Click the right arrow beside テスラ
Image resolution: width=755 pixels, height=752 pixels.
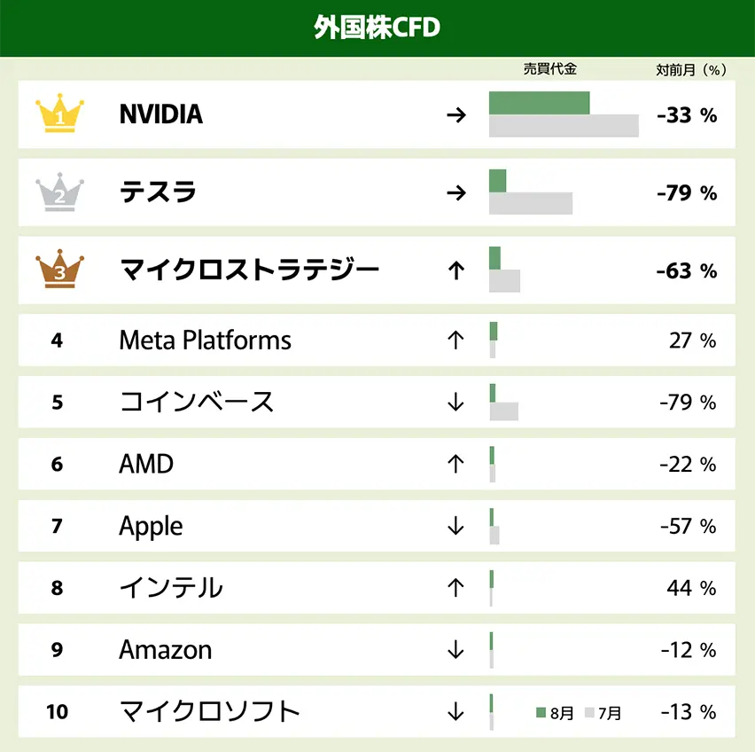[455, 192]
